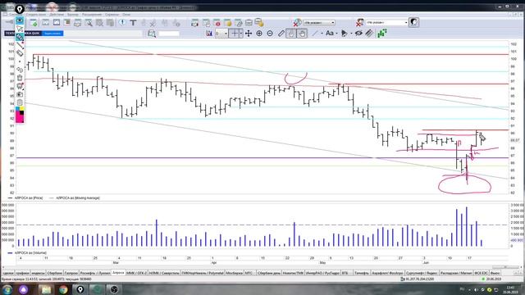Viewport: 525px width, 295px height.
Task: Open the second 'not selected' client combo box
Action: point(386,22)
